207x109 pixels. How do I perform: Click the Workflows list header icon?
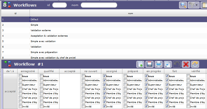click(7, 5)
